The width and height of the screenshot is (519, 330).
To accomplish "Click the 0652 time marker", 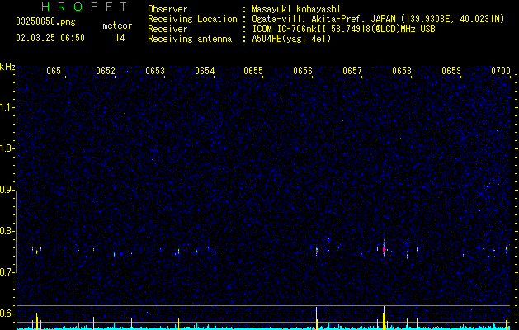I will 106,71.
